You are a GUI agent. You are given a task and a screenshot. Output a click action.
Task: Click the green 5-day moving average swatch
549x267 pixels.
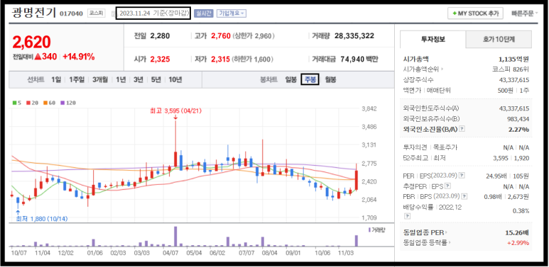pos(14,103)
